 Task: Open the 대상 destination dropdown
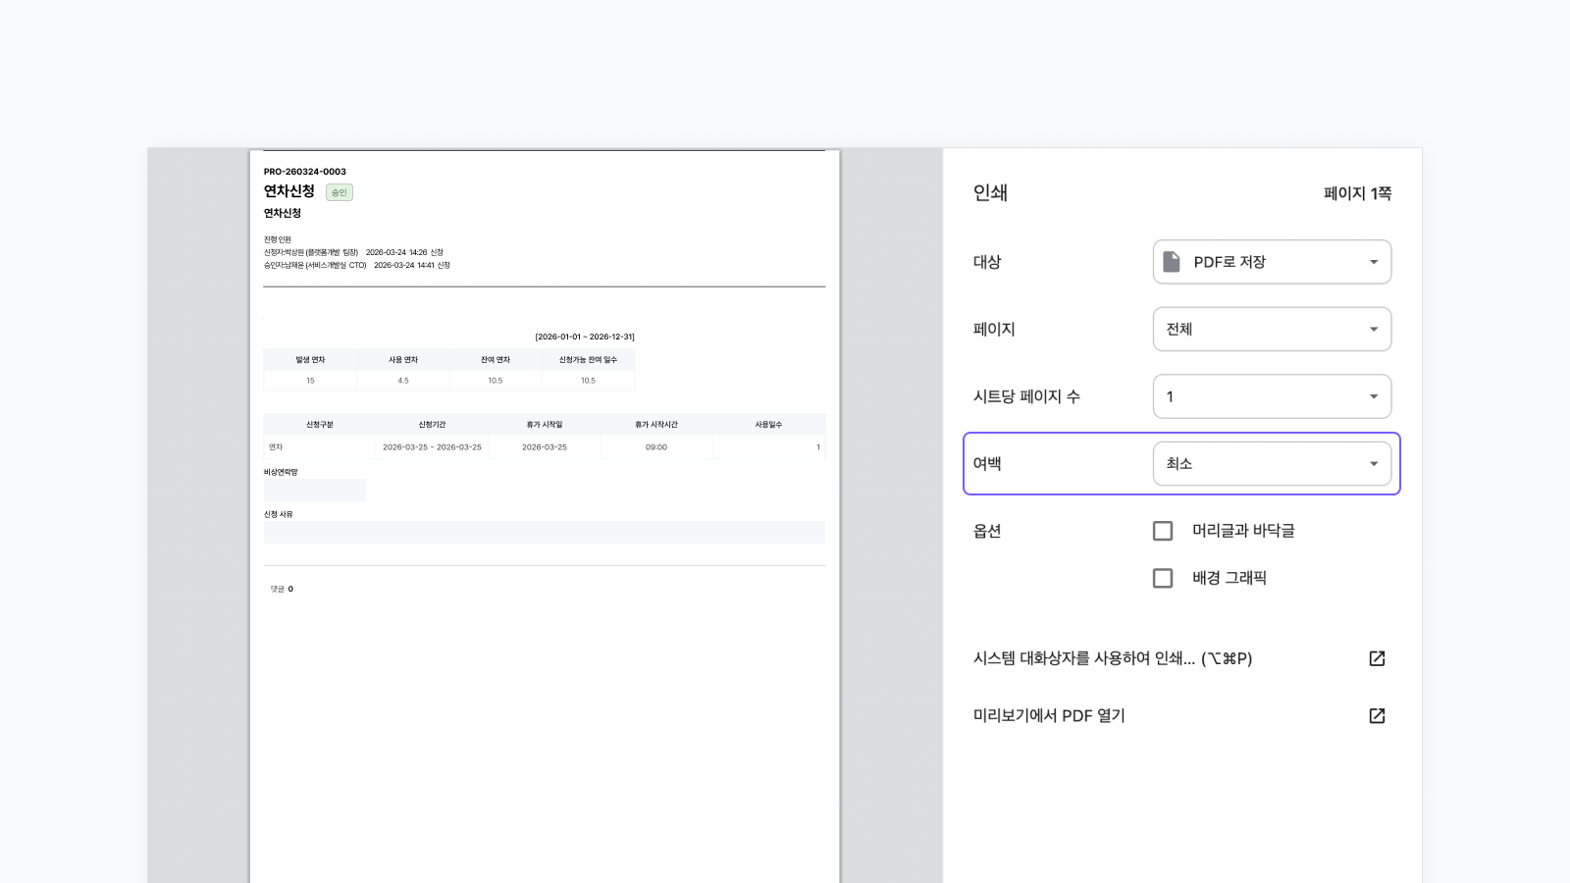pyautogui.click(x=1272, y=262)
